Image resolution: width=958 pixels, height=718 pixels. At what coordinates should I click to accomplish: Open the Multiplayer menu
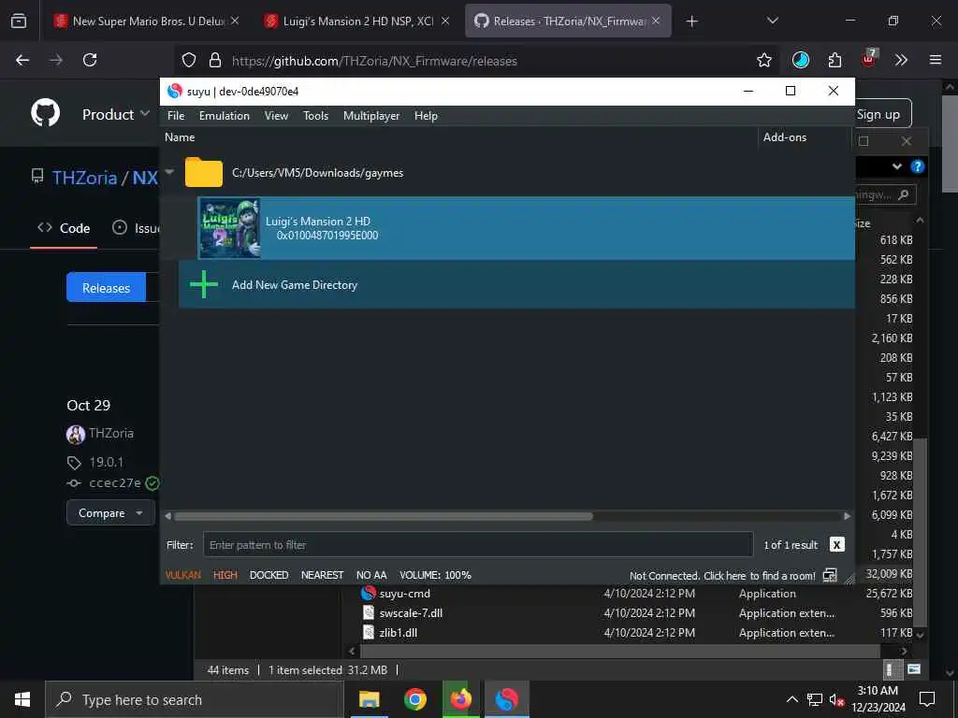pyautogui.click(x=371, y=115)
